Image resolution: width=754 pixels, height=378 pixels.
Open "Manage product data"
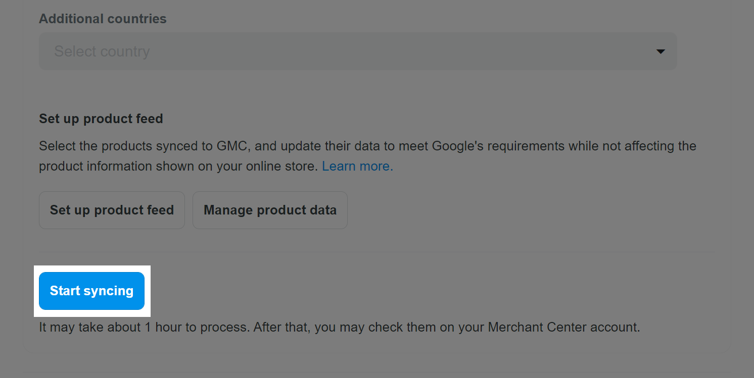click(270, 210)
